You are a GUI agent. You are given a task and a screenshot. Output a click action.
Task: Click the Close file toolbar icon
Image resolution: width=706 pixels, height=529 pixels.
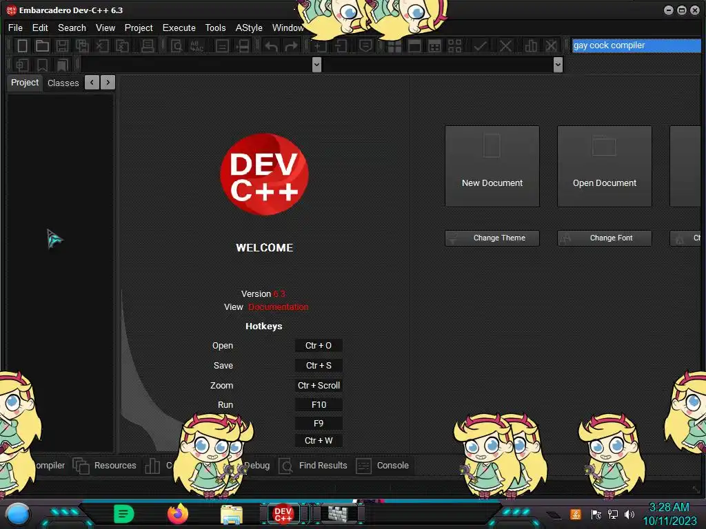point(102,46)
